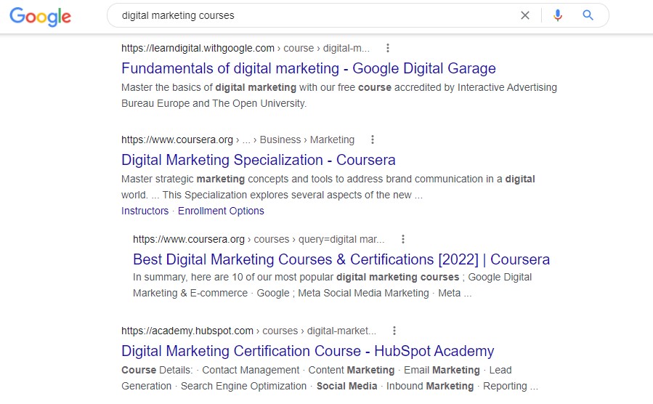
Task: Open three-dot menu for learndigital.withgoogle.com result
Action: (388, 48)
